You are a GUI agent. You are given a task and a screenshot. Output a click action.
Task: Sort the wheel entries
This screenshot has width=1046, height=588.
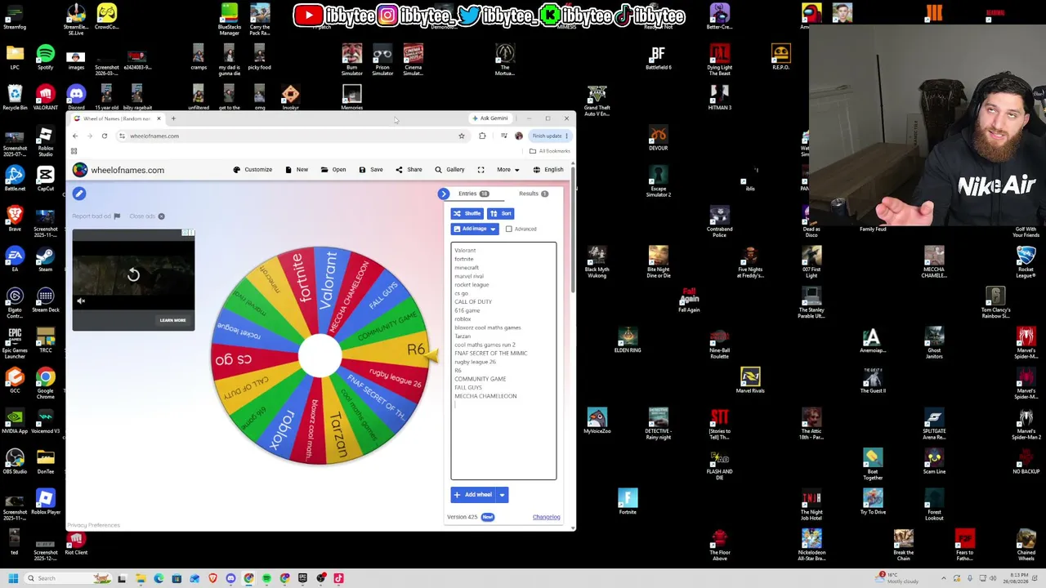tap(501, 214)
